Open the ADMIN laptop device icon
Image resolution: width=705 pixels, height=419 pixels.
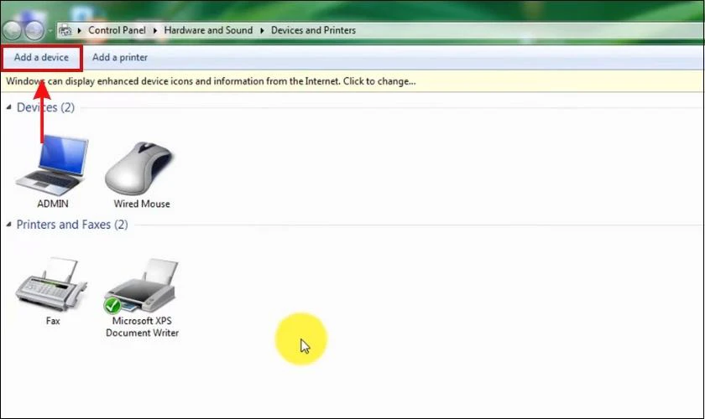pyautogui.click(x=52, y=164)
